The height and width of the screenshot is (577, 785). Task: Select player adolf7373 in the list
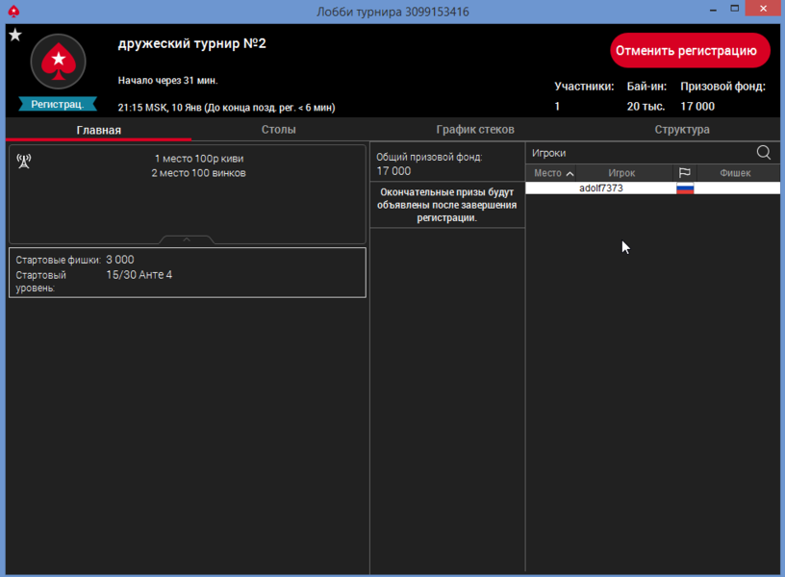pyautogui.click(x=653, y=188)
